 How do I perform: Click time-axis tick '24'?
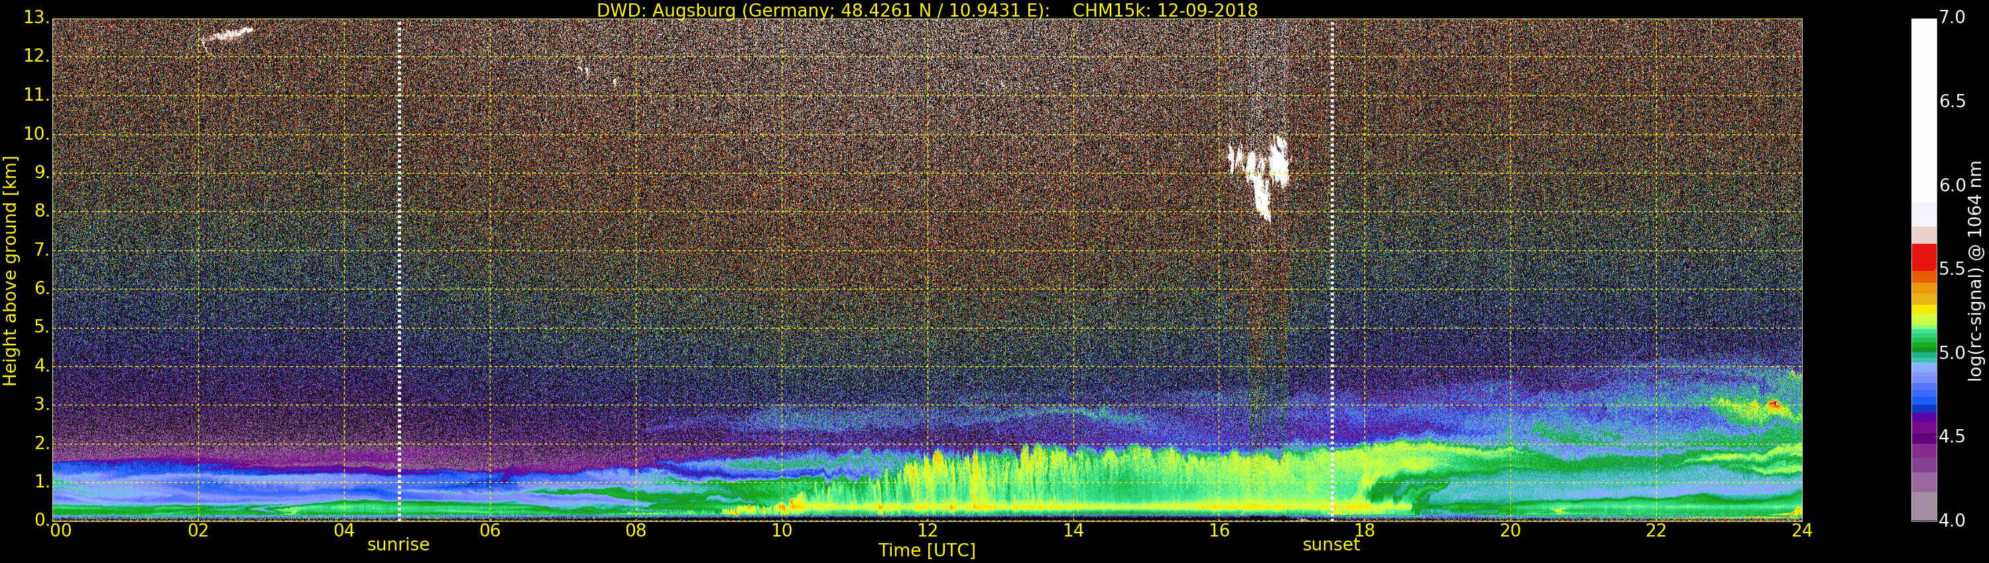[x=1802, y=530]
